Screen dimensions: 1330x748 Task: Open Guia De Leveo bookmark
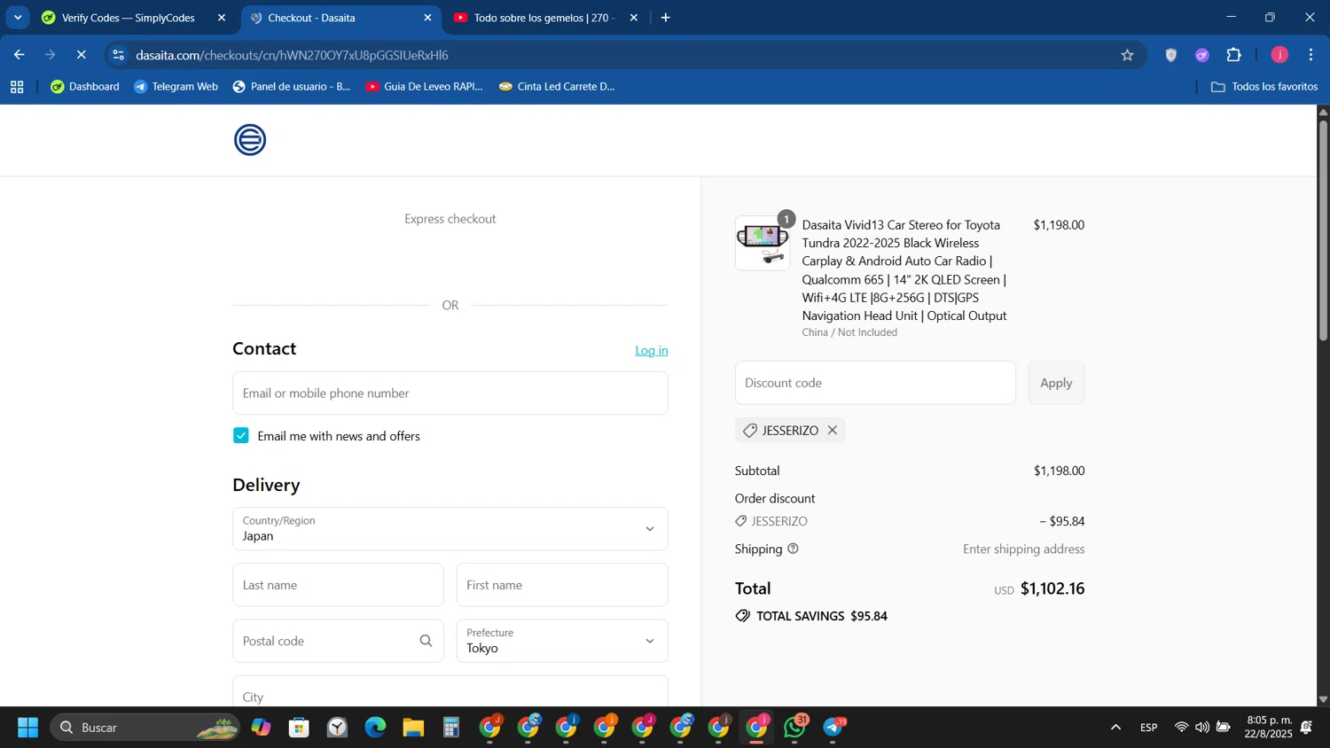coord(425,87)
